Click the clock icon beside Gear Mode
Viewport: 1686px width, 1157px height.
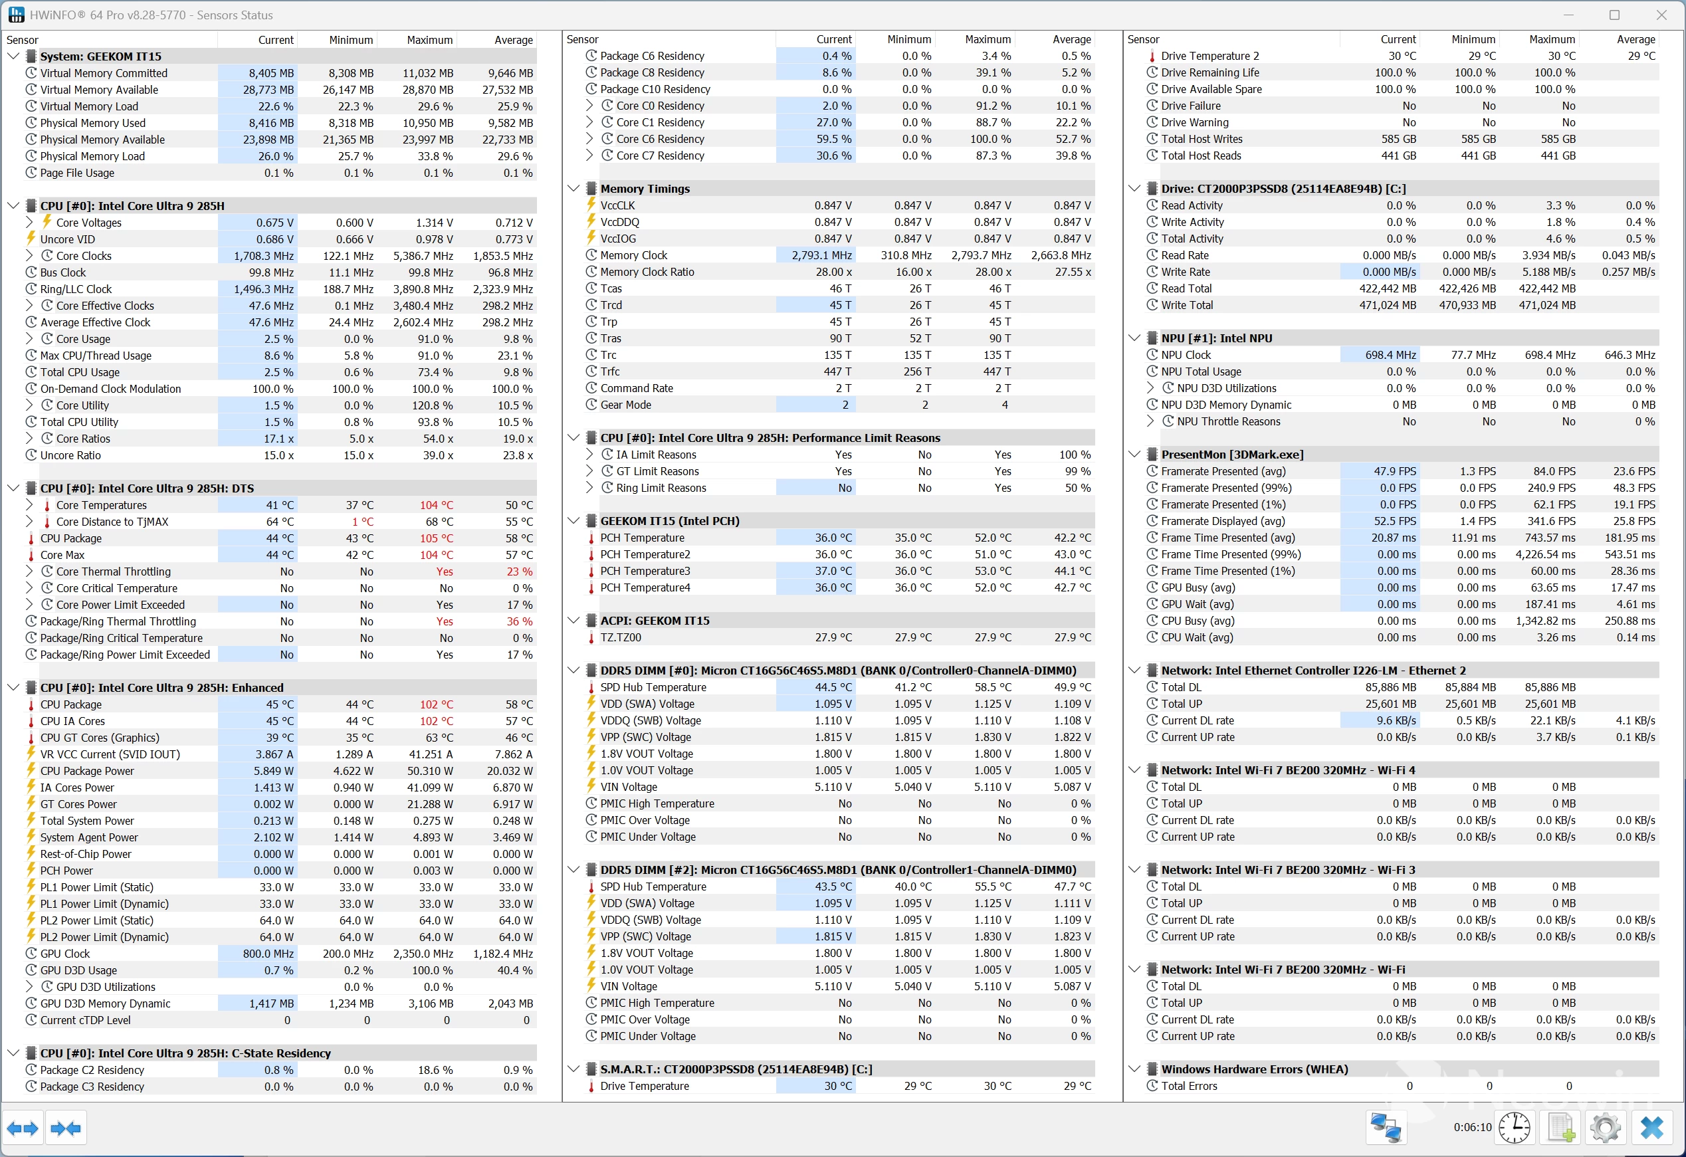[x=591, y=405]
